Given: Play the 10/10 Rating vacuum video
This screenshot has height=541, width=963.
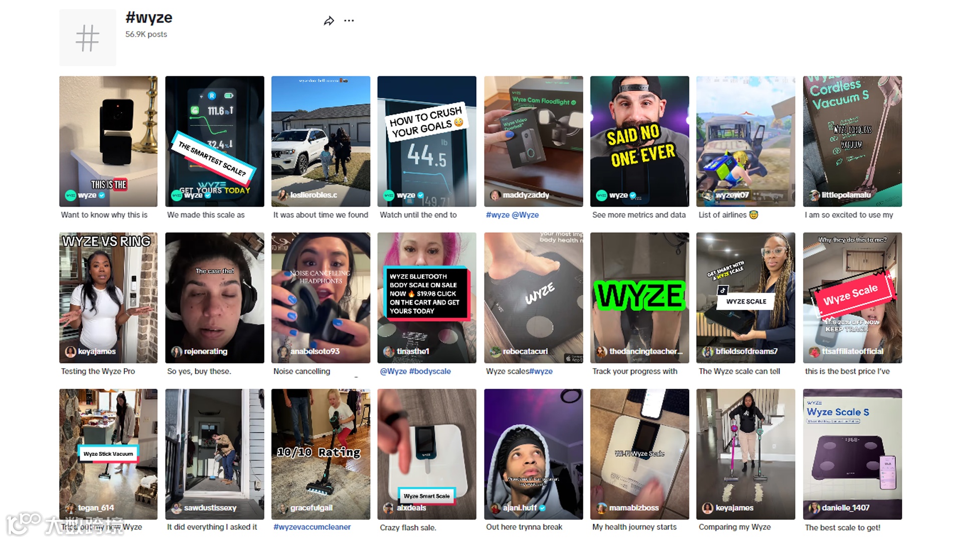Looking at the screenshot, I should (x=321, y=454).
